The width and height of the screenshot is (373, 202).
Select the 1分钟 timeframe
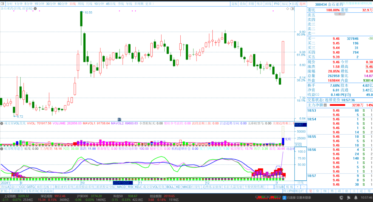click(x=18, y=4)
